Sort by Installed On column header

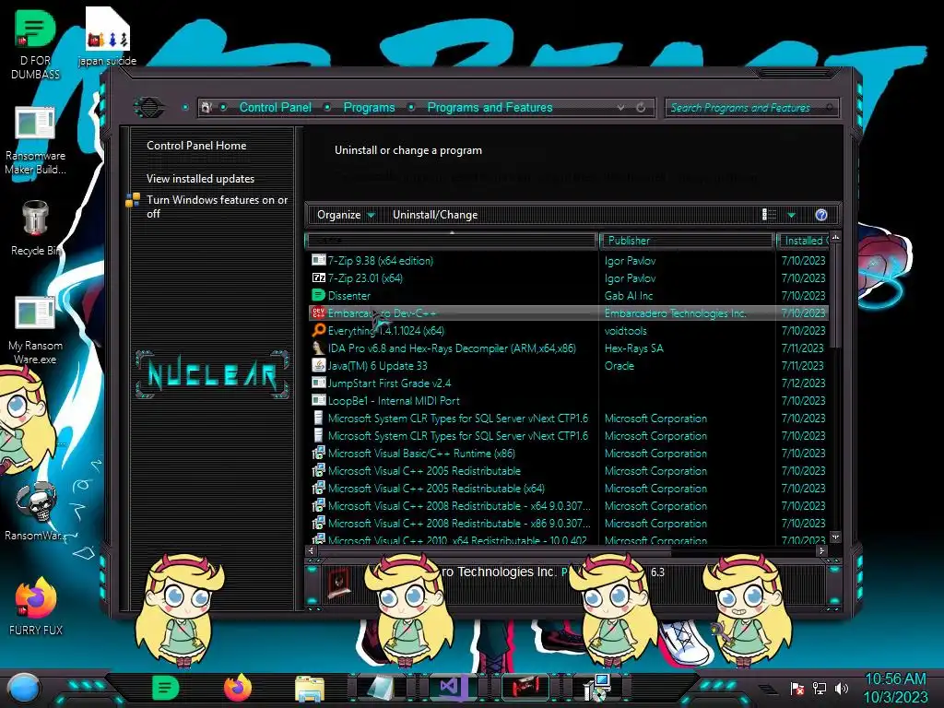coord(803,241)
